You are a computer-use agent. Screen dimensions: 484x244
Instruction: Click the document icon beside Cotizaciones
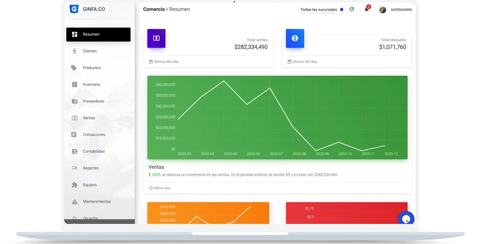coord(74,135)
